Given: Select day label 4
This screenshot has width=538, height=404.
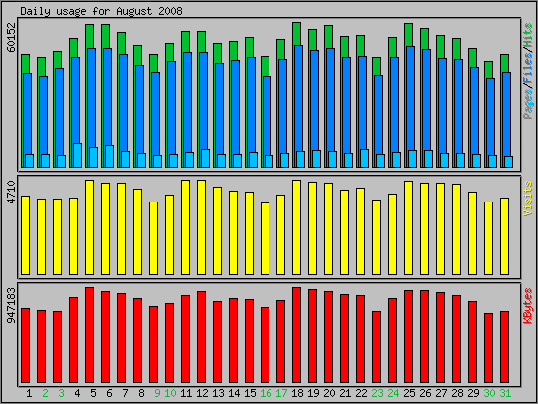Looking at the screenshot, I should tap(77, 393).
